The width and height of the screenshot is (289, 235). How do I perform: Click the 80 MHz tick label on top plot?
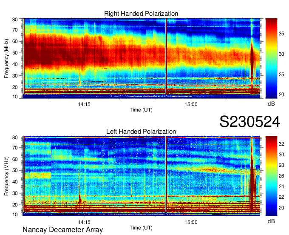[15, 20]
